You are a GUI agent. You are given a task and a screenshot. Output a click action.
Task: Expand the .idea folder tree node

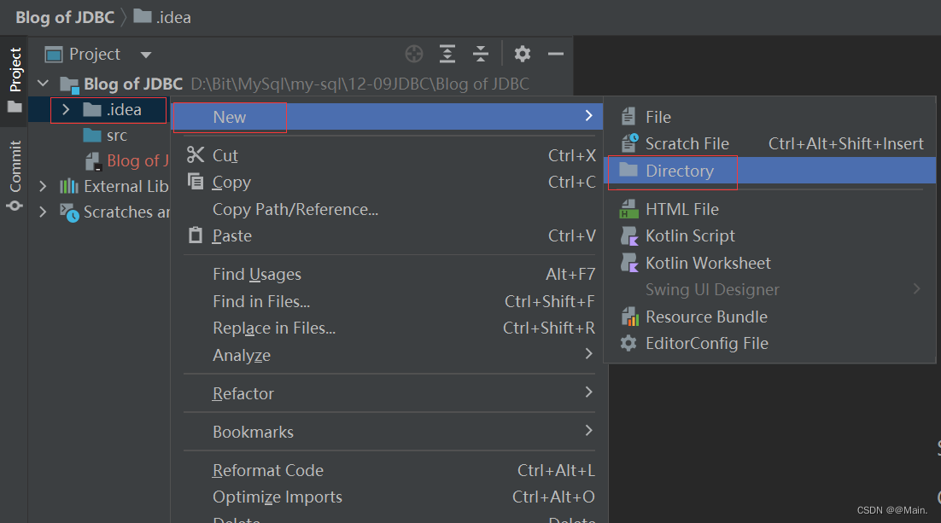pos(66,110)
